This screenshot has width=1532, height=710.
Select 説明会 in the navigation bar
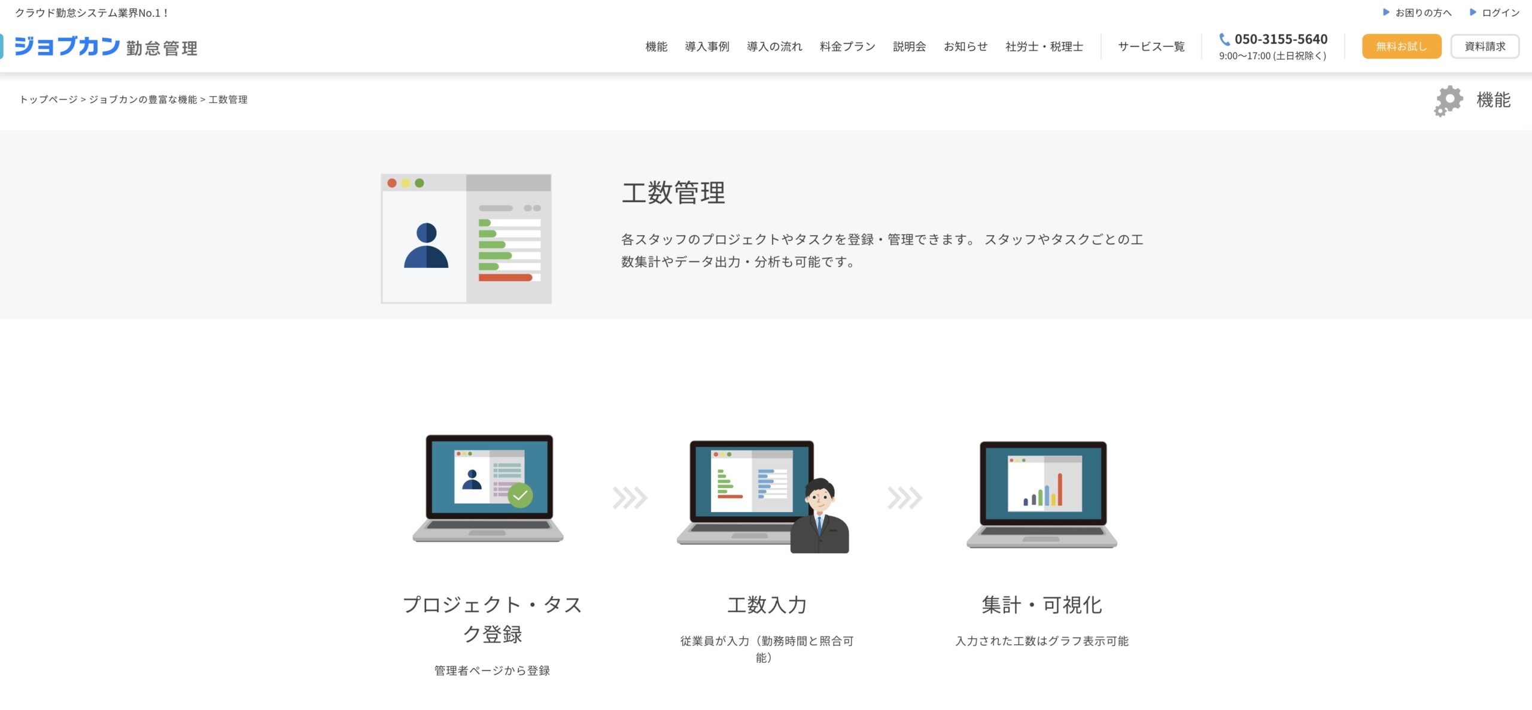point(909,47)
